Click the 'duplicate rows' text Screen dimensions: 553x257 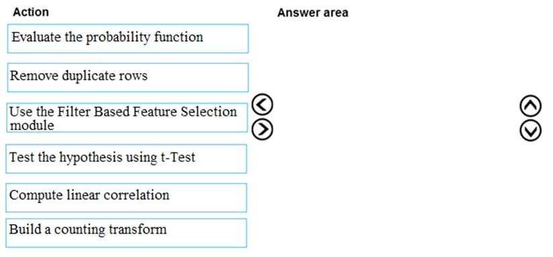pyautogui.click(x=105, y=76)
